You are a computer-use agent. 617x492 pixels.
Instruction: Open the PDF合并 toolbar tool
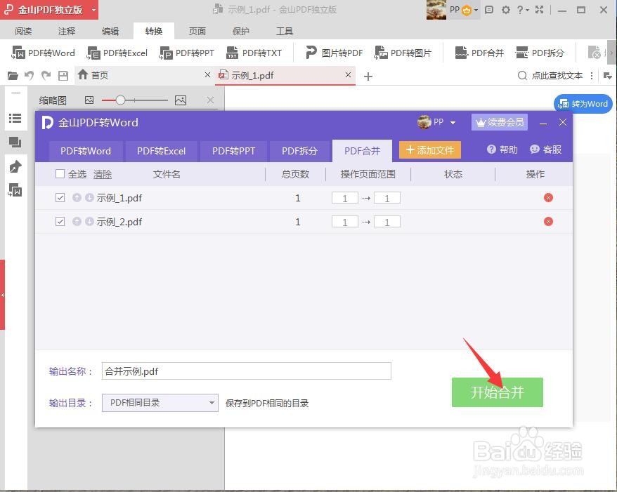pos(479,53)
